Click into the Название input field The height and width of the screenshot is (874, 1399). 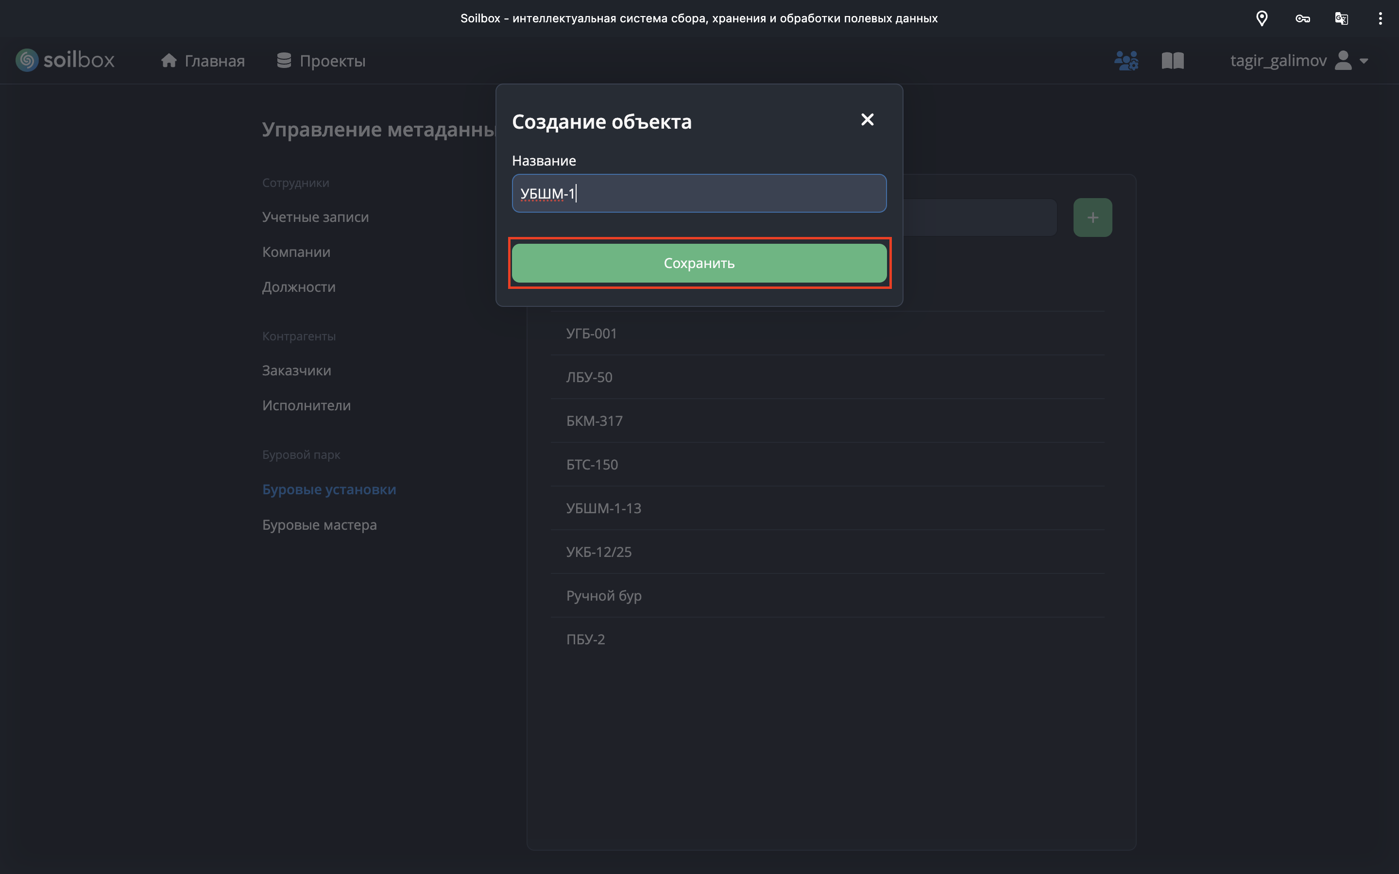(699, 193)
